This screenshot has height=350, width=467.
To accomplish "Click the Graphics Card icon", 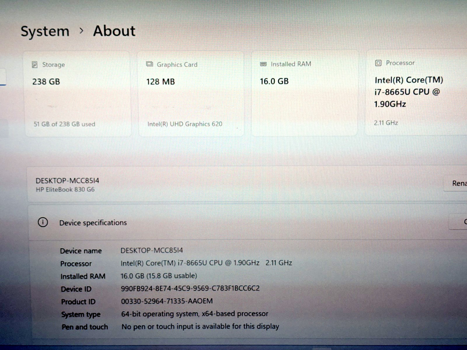I will tap(149, 64).
